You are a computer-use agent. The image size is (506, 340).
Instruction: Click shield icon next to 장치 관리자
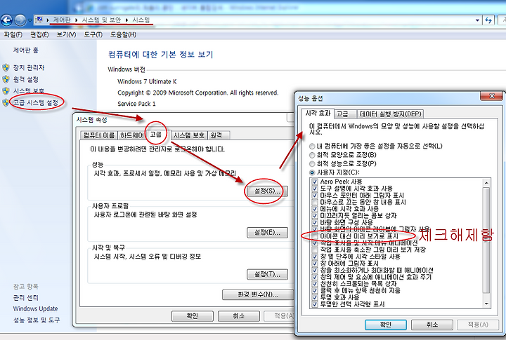click(6, 67)
